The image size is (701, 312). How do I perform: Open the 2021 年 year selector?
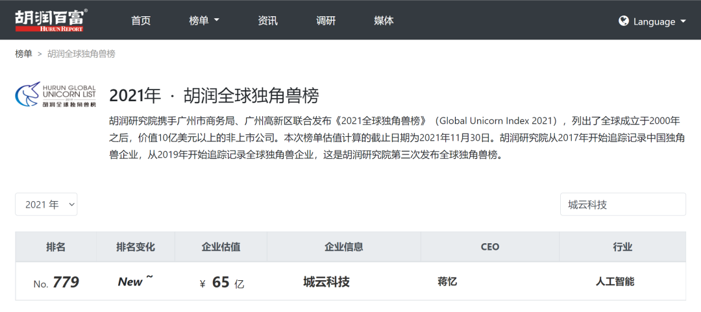tap(46, 204)
